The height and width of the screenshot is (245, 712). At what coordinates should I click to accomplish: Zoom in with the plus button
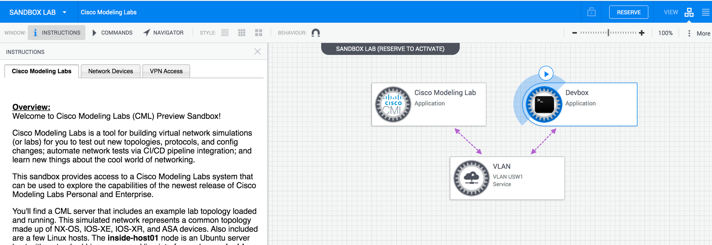[642, 33]
